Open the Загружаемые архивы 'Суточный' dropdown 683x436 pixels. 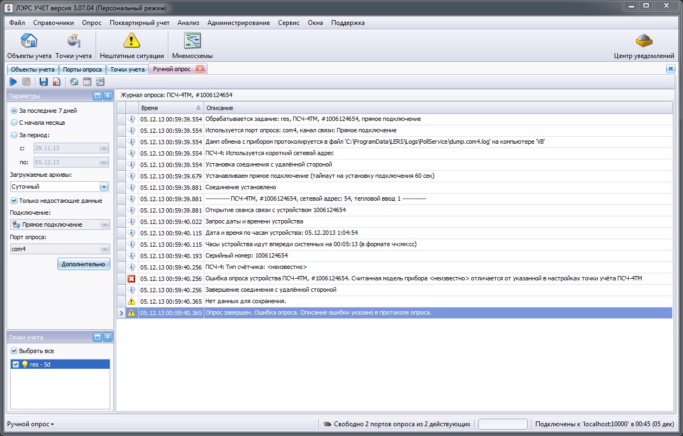click(x=104, y=187)
